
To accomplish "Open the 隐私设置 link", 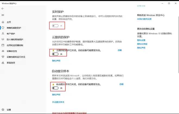I will point(141,40).
